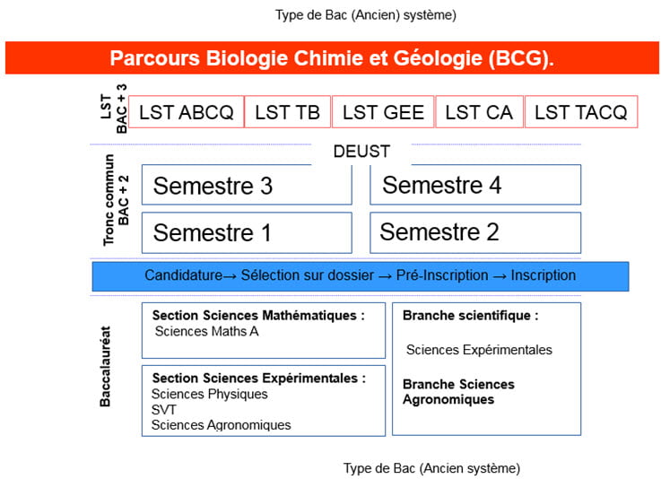
Task: Choose the LST CA box
Action: click(479, 112)
